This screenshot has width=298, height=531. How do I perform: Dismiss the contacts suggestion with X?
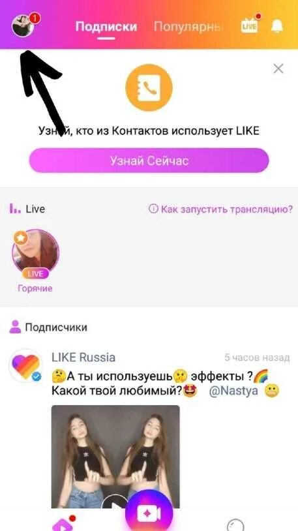point(278,69)
